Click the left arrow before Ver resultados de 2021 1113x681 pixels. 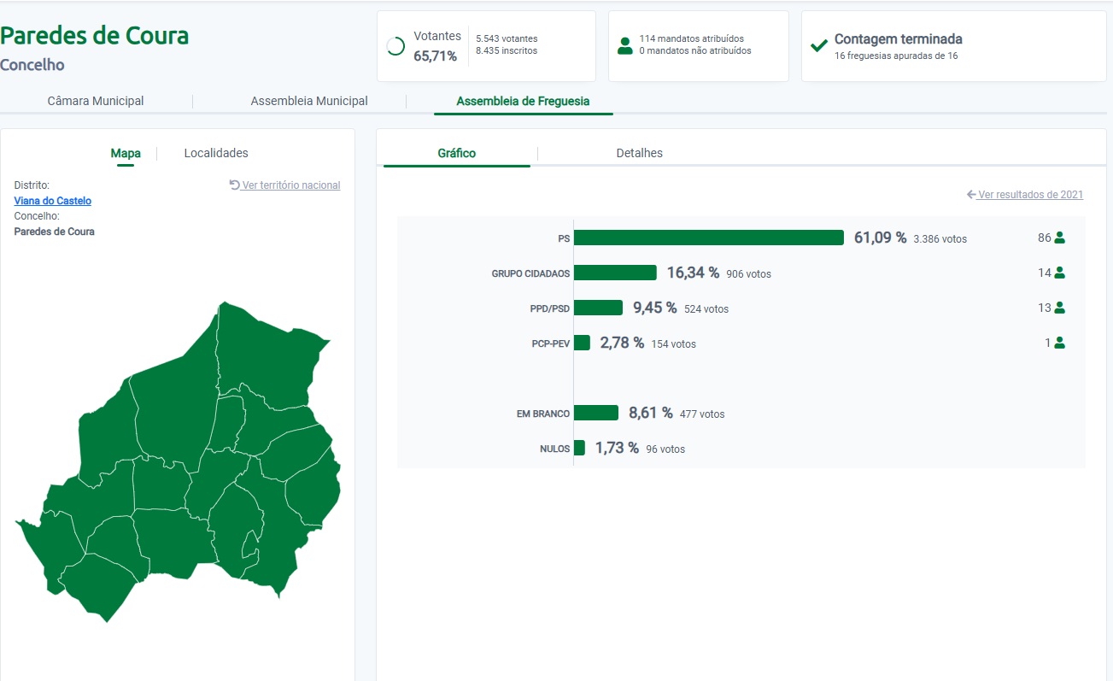[971, 194]
